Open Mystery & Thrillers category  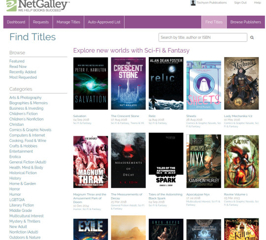pyautogui.click(x=25, y=221)
